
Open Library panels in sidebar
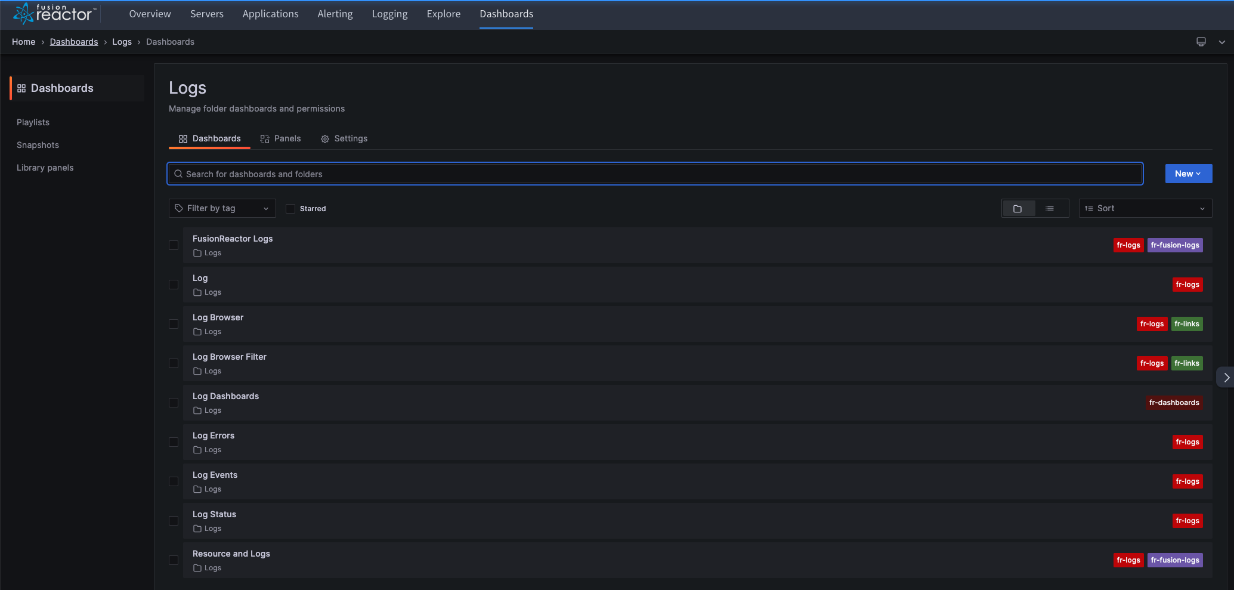(x=45, y=168)
